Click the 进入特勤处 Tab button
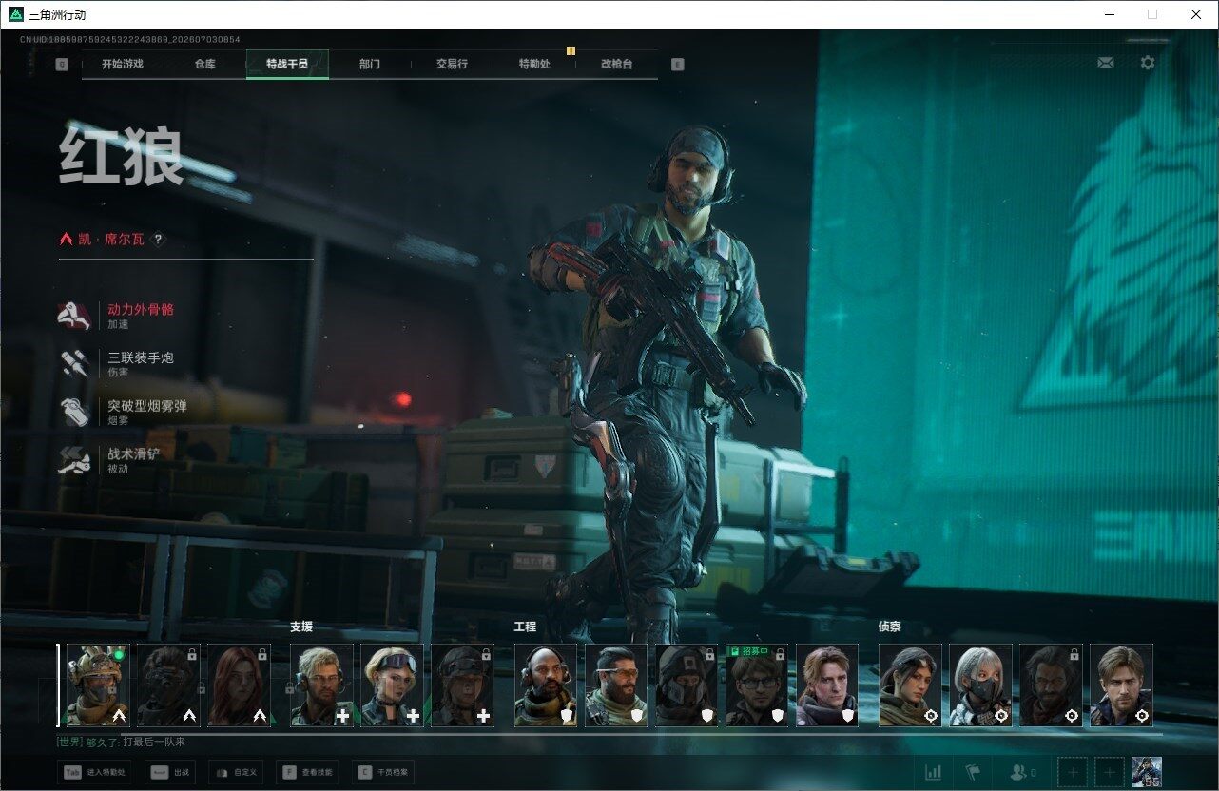 coord(93,772)
